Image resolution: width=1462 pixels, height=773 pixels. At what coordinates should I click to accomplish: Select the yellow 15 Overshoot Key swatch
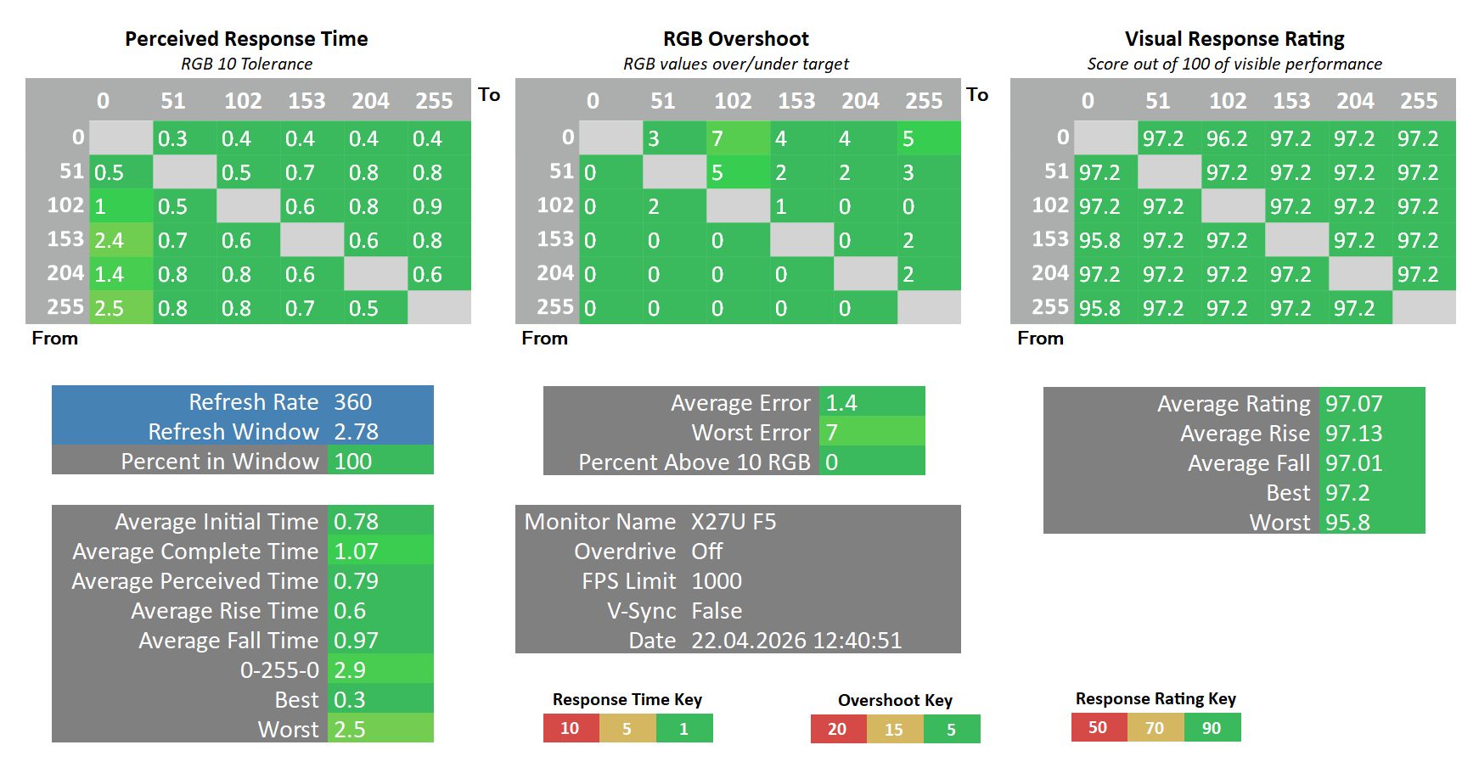pyautogui.click(x=895, y=729)
